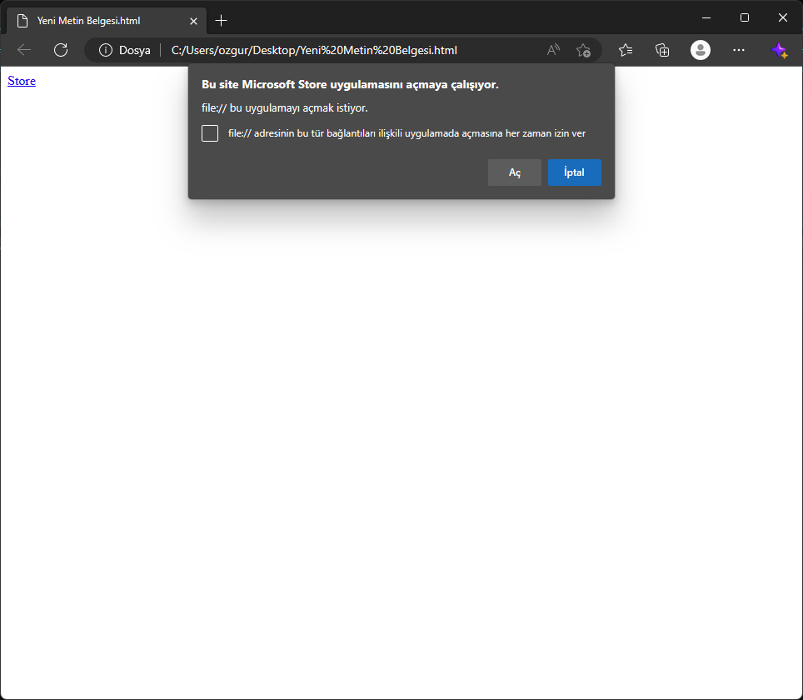Open Settings and more ellipsis menu
This screenshot has height=700, width=803.
tap(739, 50)
